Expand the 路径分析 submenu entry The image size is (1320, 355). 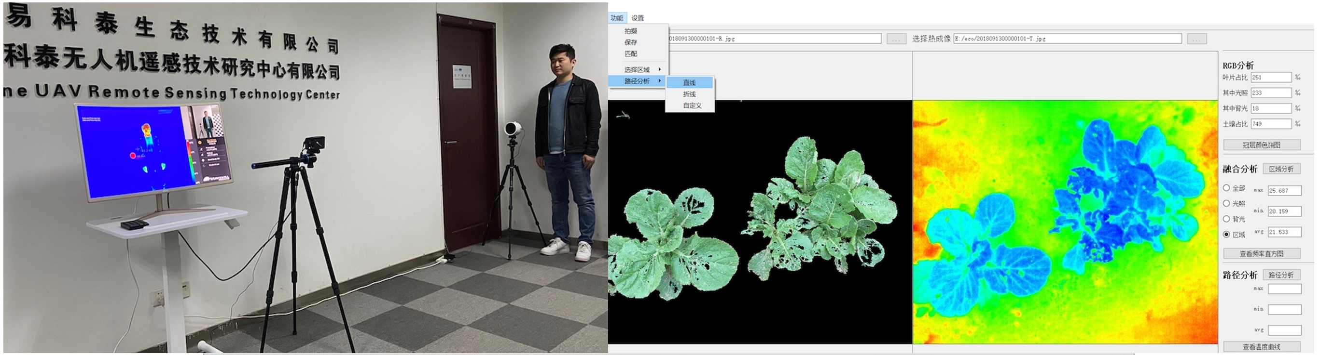pos(639,81)
